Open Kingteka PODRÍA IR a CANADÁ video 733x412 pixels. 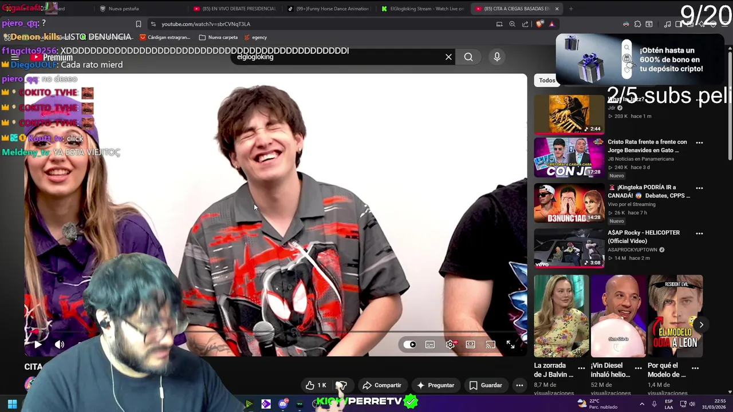tap(649, 191)
